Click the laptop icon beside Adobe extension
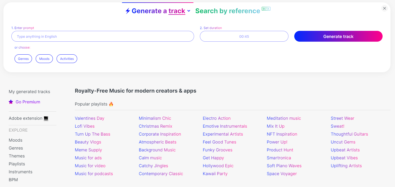This screenshot has height=187, width=395. click(x=47, y=118)
